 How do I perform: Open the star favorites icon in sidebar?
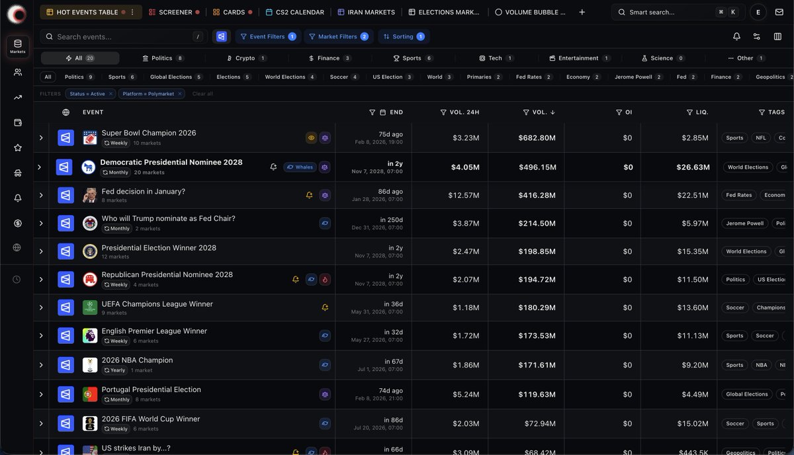coord(18,147)
